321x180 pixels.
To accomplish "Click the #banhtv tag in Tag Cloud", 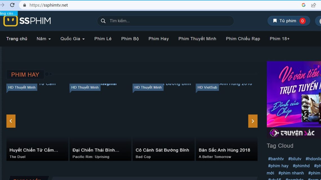I will point(276,159).
